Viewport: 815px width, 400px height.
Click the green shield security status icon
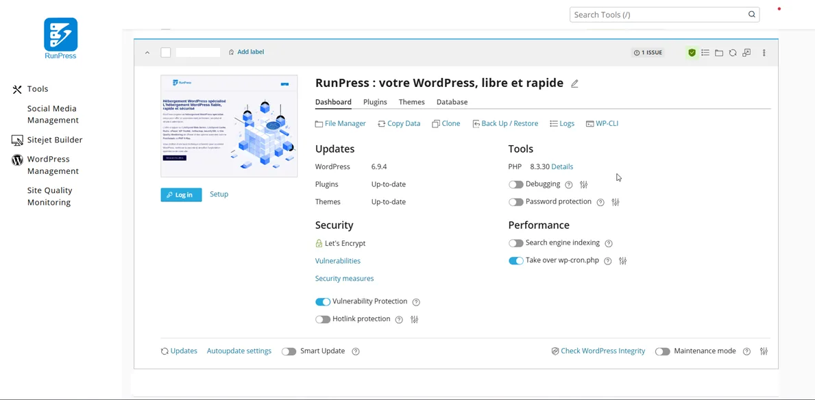tap(692, 53)
